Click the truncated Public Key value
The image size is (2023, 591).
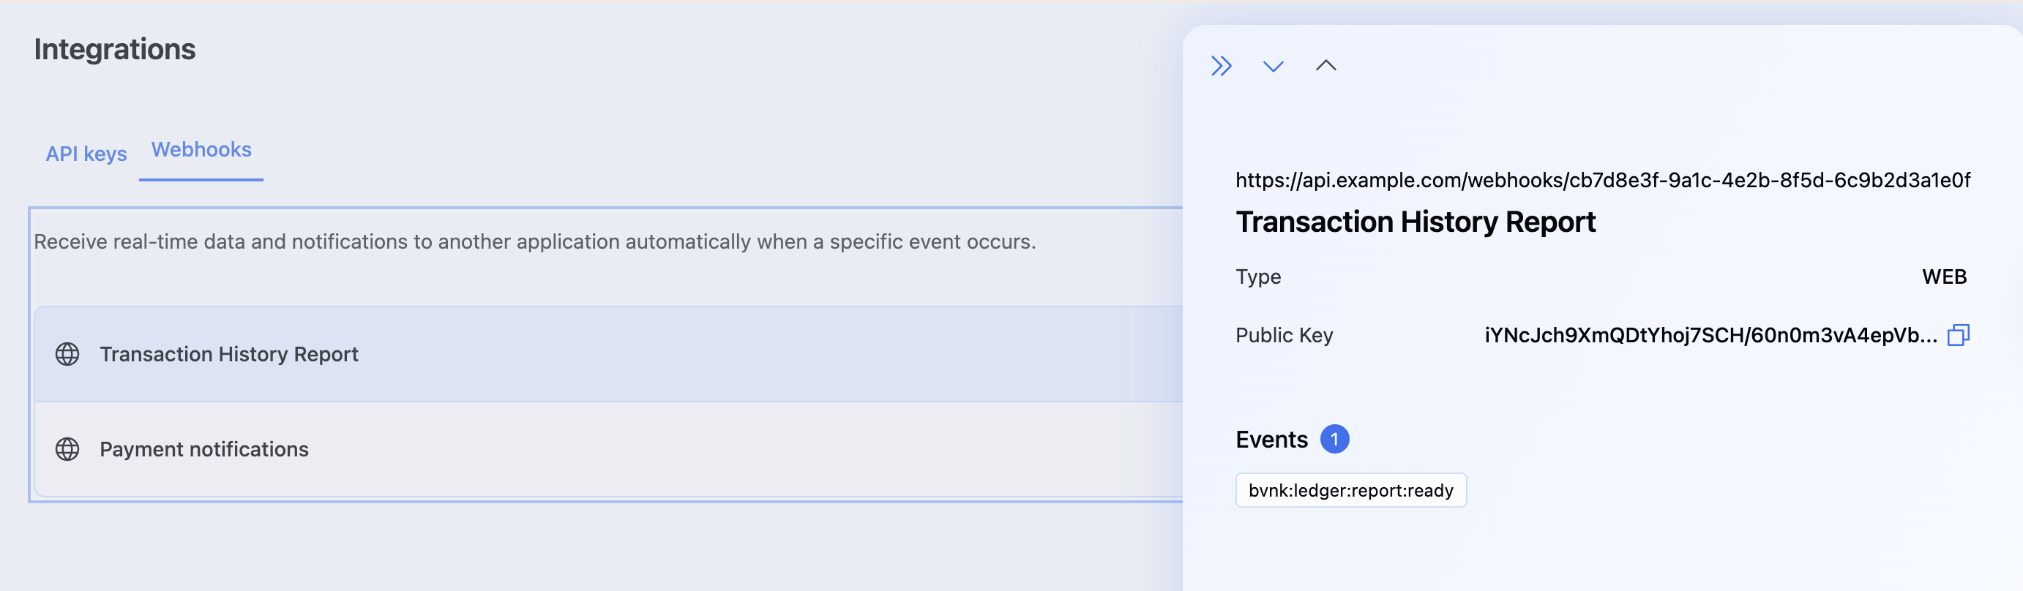(1710, 335)
